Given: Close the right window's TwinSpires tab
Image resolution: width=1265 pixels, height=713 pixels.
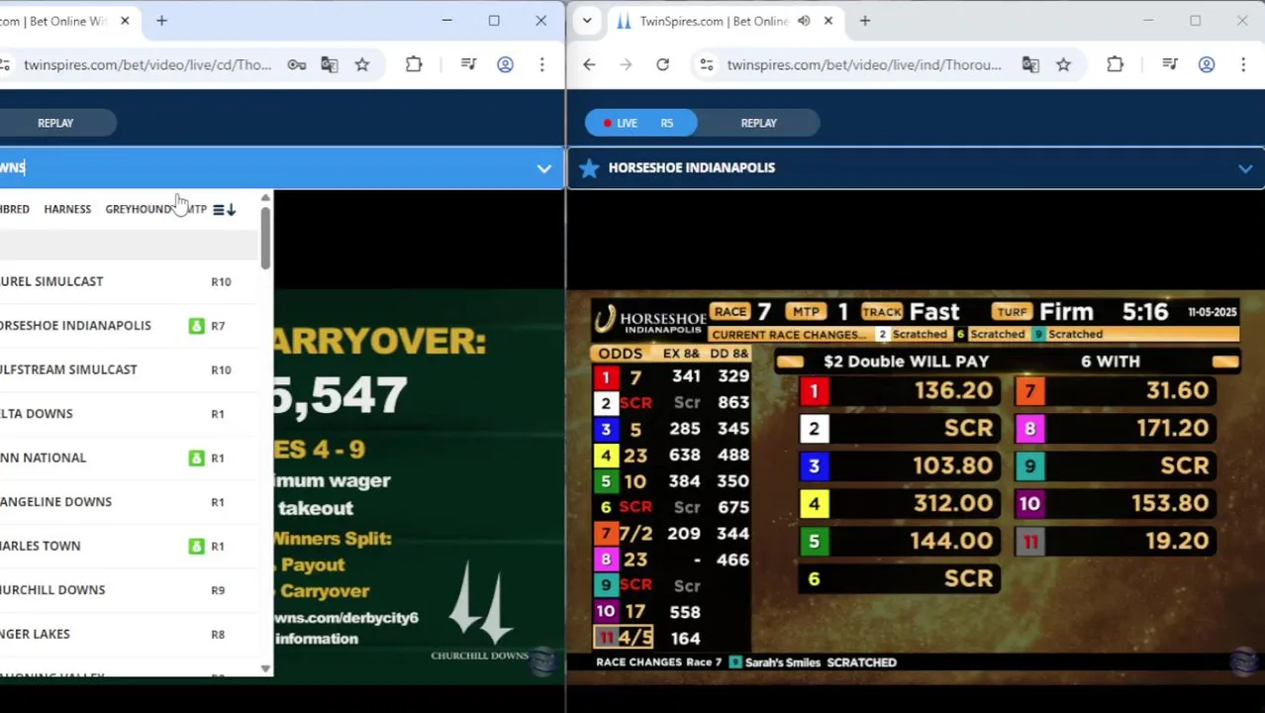Looking at the screenshot, I should pos(828,21).
